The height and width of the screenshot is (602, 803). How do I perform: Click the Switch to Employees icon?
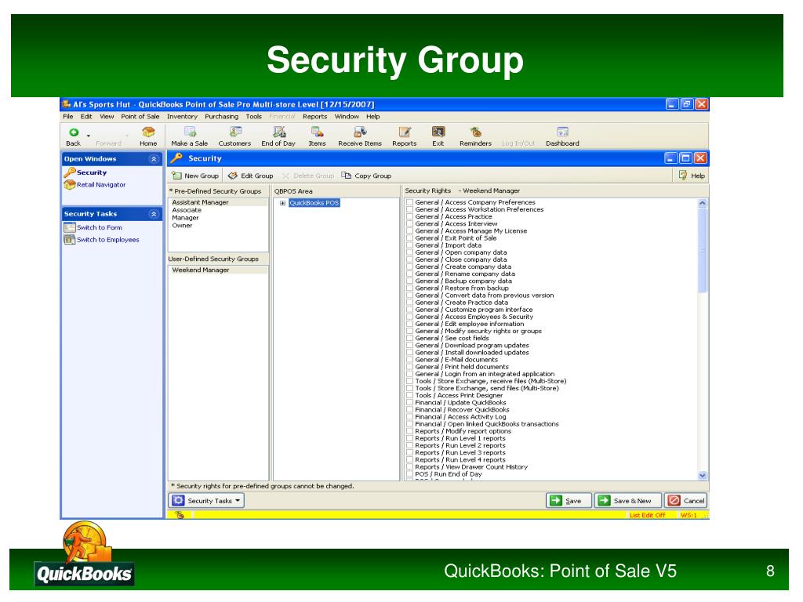tap(70, 240)
